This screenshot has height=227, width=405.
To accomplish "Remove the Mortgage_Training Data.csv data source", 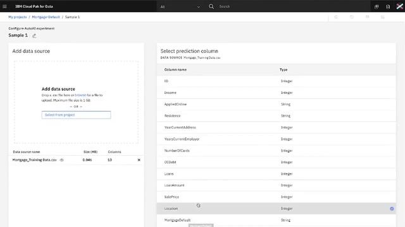I will [139, 160].
